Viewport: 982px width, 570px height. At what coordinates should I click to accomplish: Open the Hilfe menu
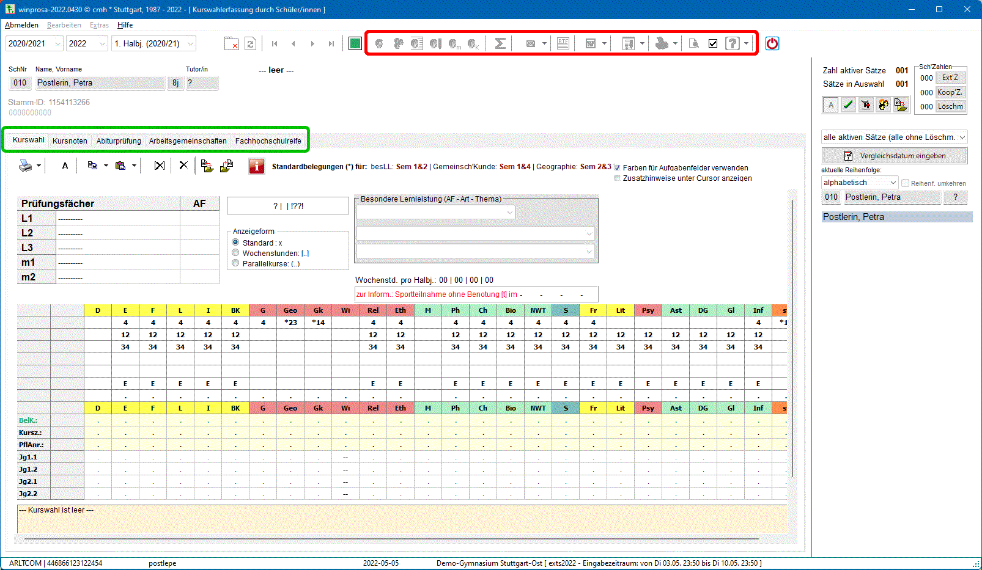coord(125,25)
